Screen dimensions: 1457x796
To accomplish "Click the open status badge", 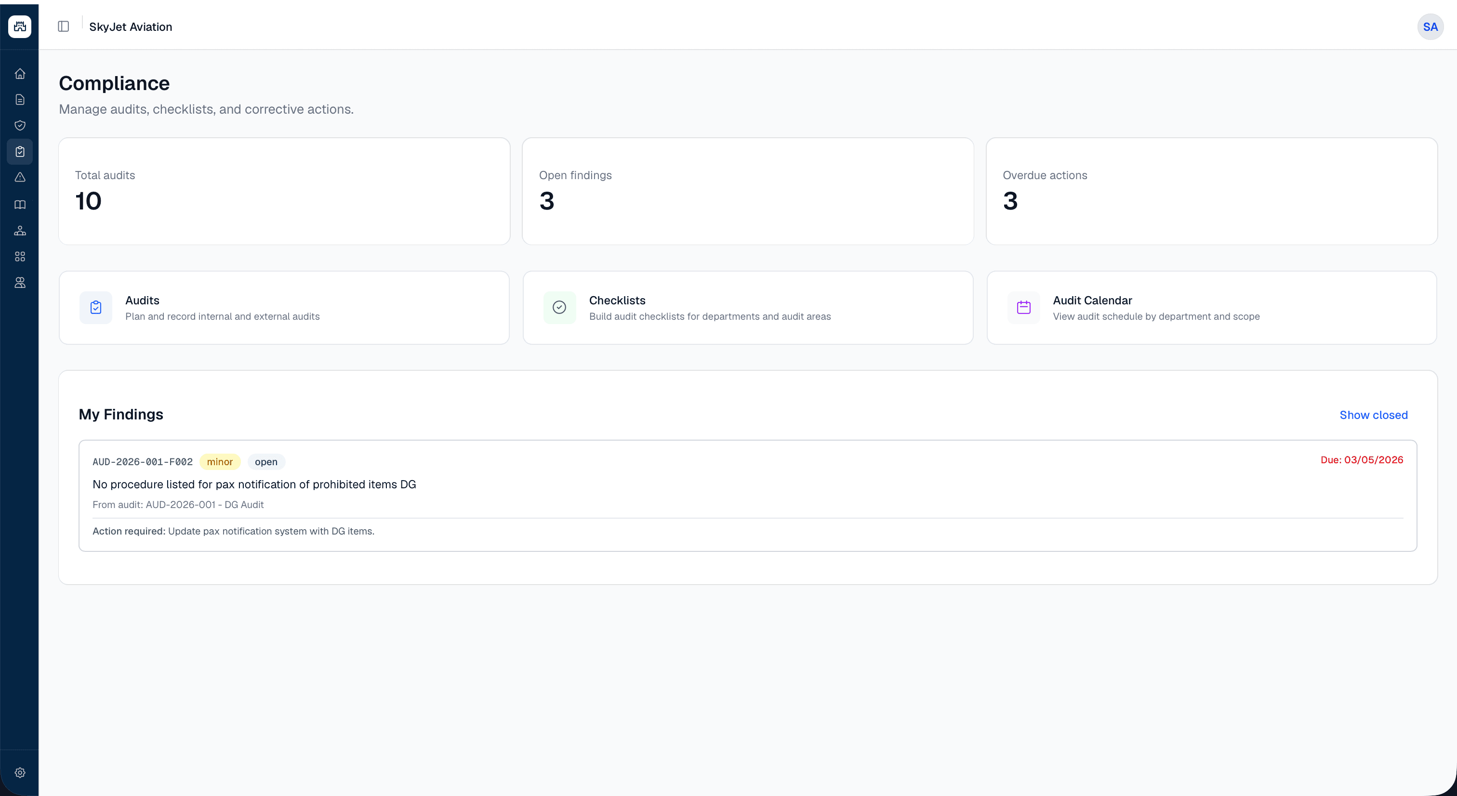I will point(266,462).
